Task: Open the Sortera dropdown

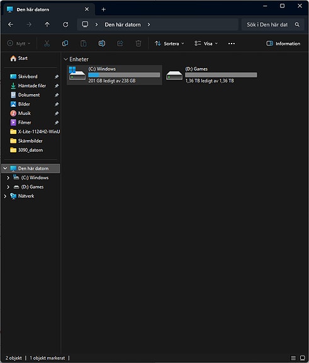Action: tap(169, 44)
